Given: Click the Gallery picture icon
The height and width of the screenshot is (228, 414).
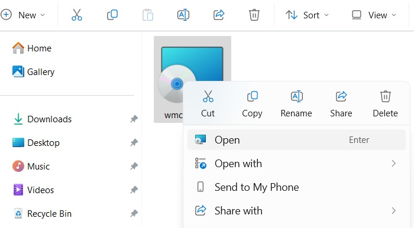Looking at the screenshot, I should [18, 71].
